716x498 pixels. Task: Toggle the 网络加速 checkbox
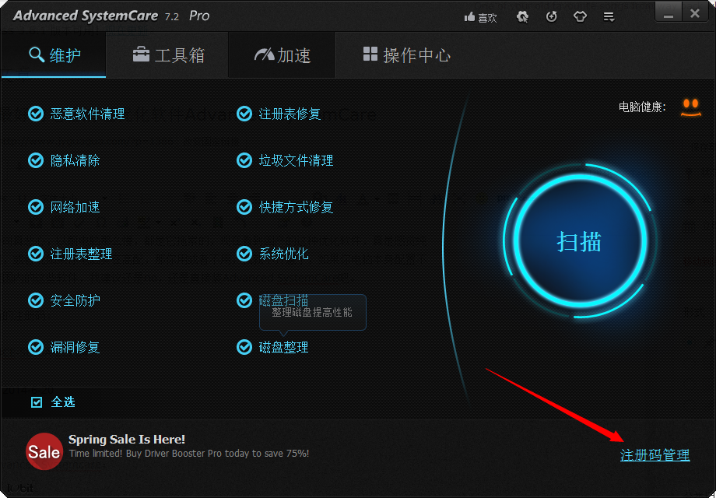(x=36, y=207)
